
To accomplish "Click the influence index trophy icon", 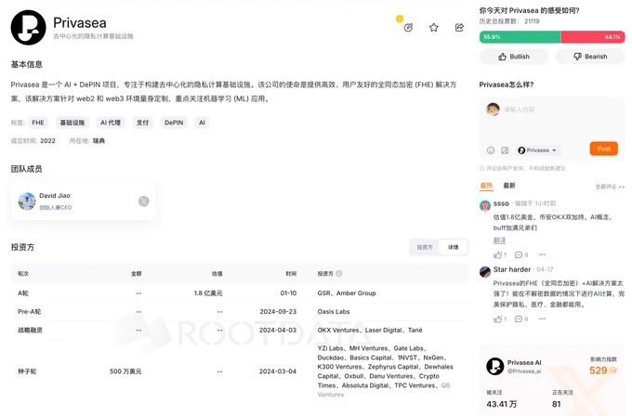I will tap(612, 370).
